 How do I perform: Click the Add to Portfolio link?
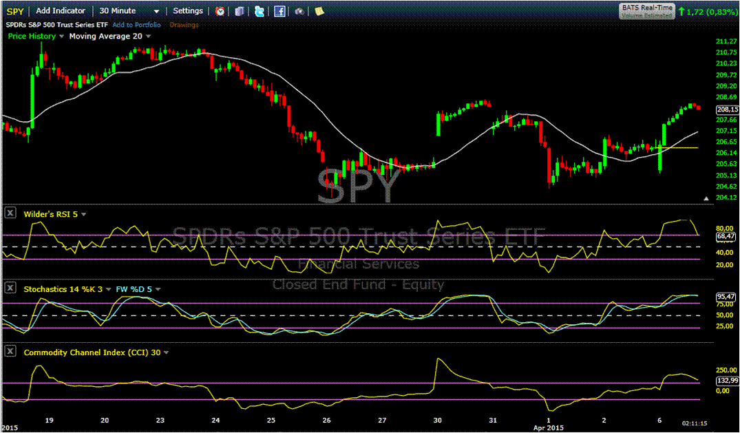coord(136,25)
